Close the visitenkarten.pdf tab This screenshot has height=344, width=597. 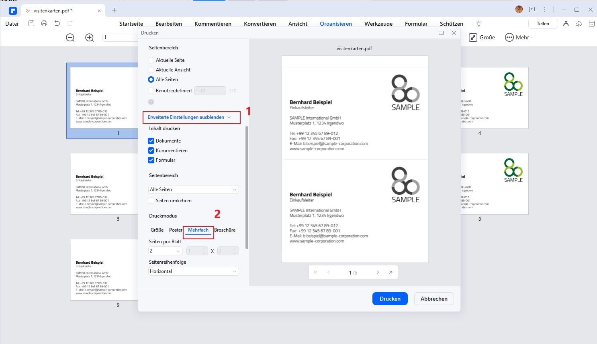pos(99,11)
